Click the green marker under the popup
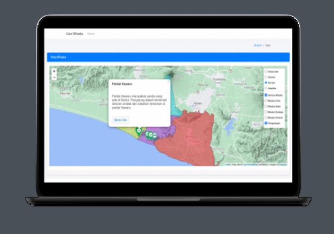 (139, 130)
